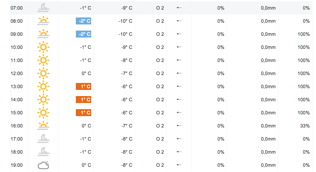The height and width of the screenshot is (172, 316).
Task: Select the sun icon at 14:00
Action: (x=43, y=100)
